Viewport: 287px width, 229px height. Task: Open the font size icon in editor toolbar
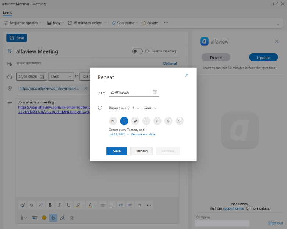pos(32,205)
